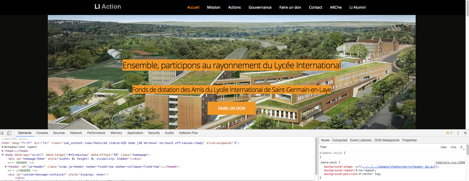469x181 pixels.
Task: Open the Gouvernance navigation menu item
Action: [x=260, y=7]
